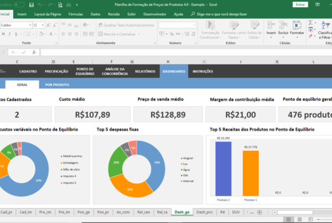This screenshot has width=332, height=223.
Task: Click the horizontal scrollbar left arrow
Action: point(274,212)
